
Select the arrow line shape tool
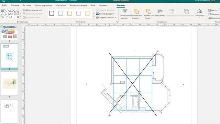tap(9, 11)
